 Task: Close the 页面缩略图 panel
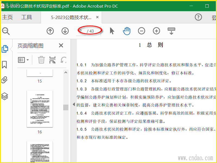(61, 45)
